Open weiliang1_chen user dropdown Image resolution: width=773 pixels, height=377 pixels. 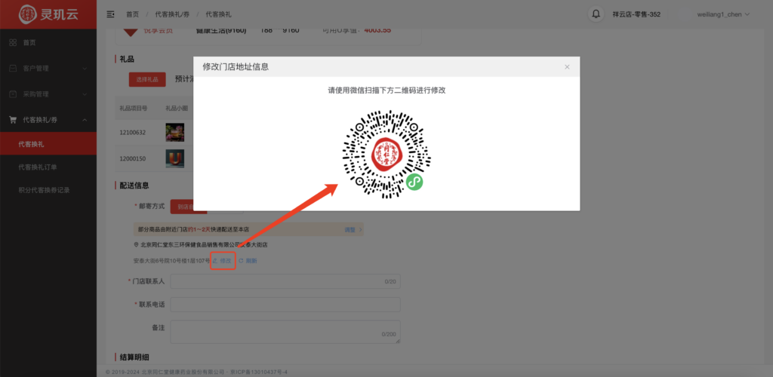tap(723, 14)
